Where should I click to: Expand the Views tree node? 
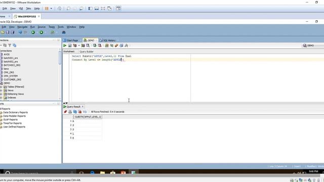click(1, 90)
